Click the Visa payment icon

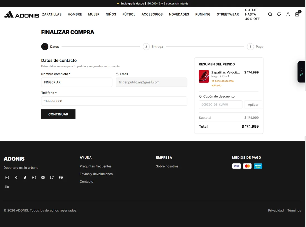click(x=236, y=166)
